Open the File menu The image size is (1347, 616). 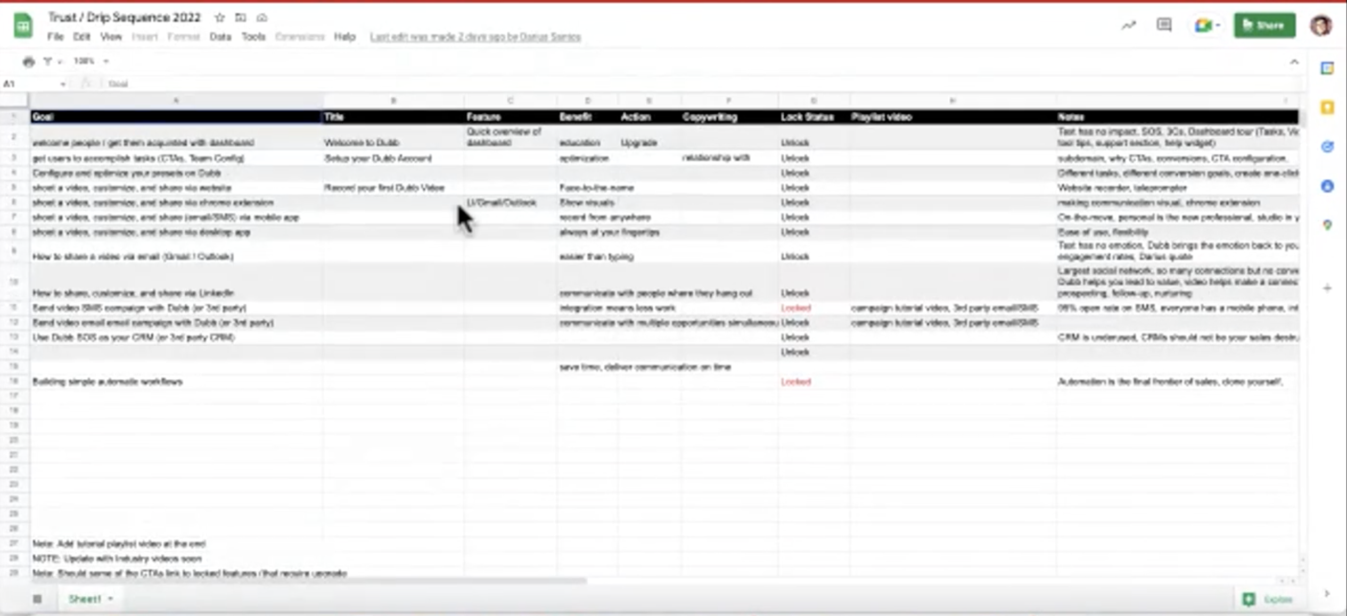point(55,37)
